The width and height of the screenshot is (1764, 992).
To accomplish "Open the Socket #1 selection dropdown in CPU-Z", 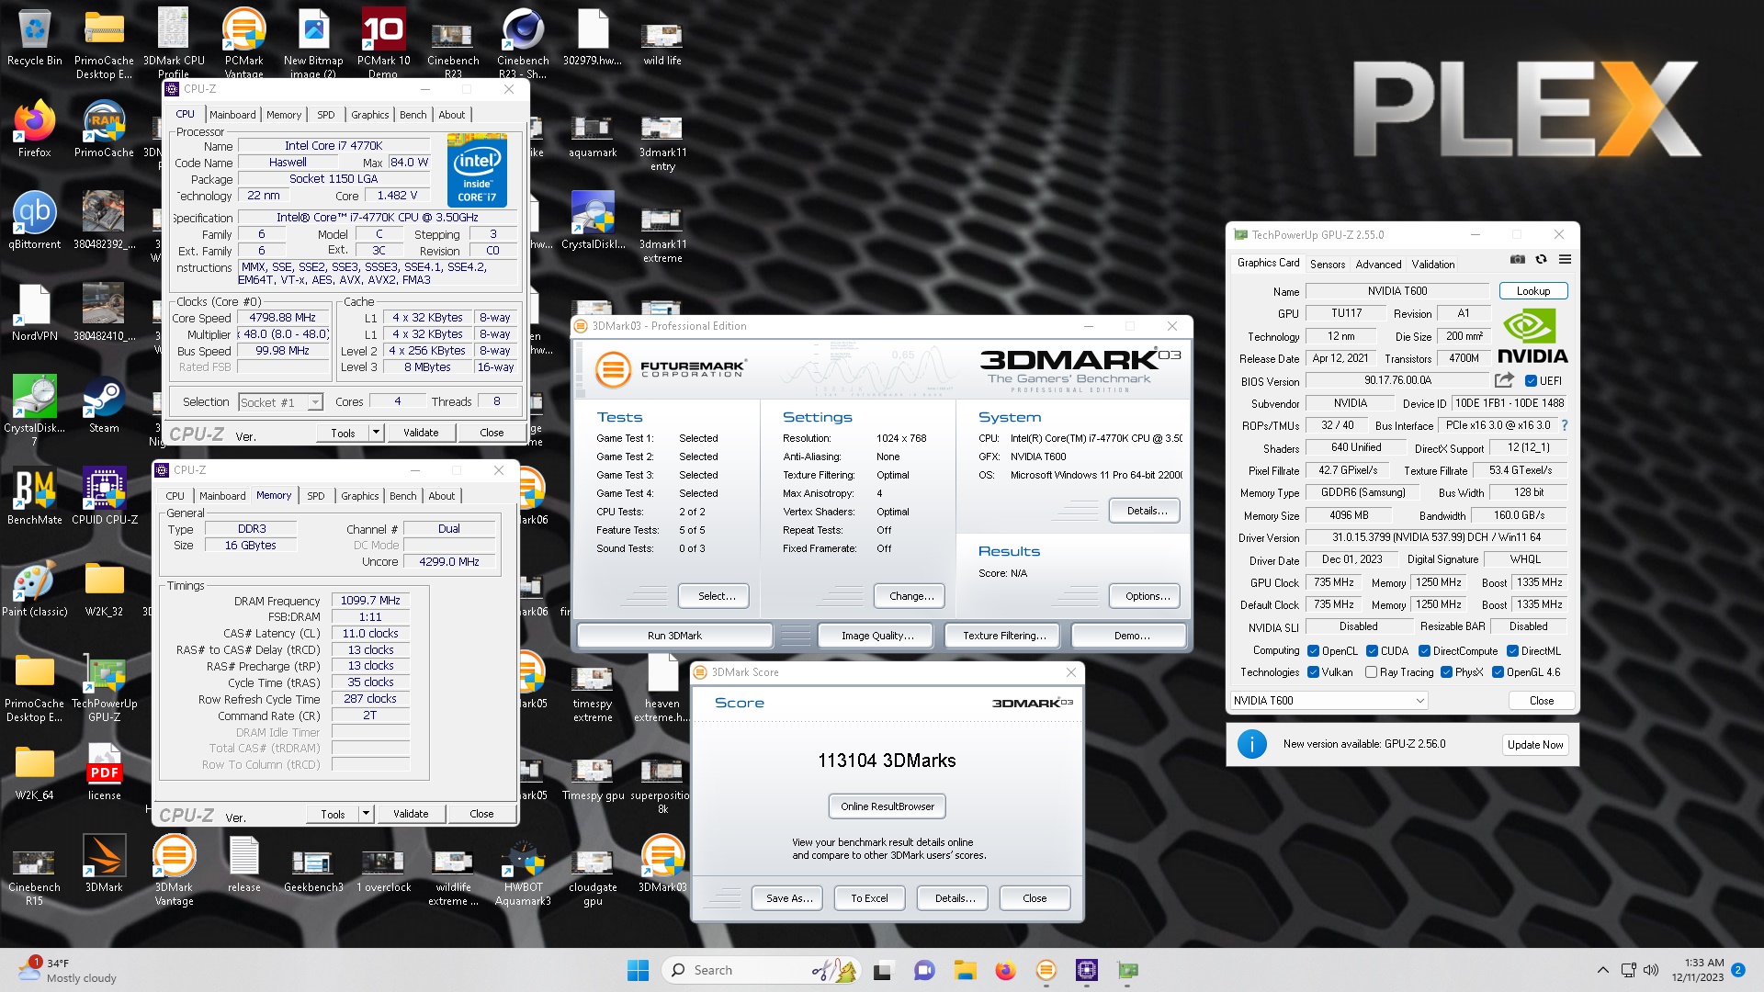I will [280, 402].
